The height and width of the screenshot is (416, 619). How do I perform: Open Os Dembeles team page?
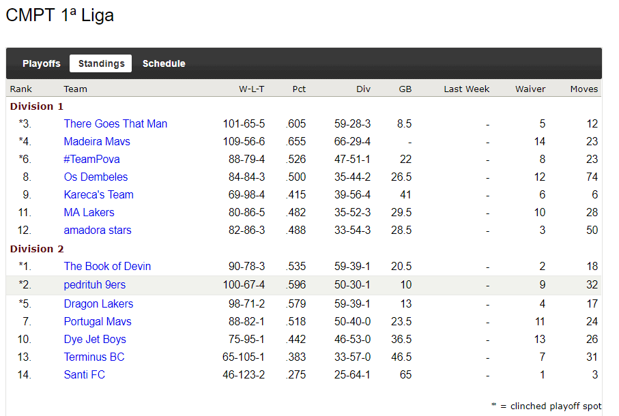[96, 177]
